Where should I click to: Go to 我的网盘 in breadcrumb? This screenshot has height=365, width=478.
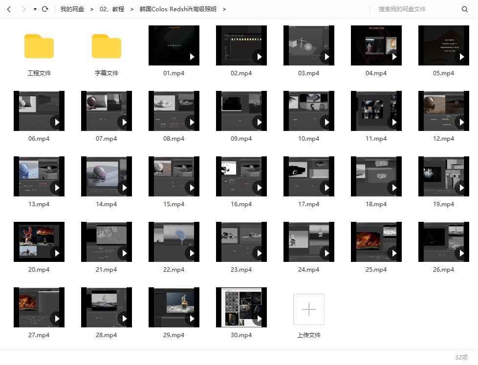tap(72, 9)
